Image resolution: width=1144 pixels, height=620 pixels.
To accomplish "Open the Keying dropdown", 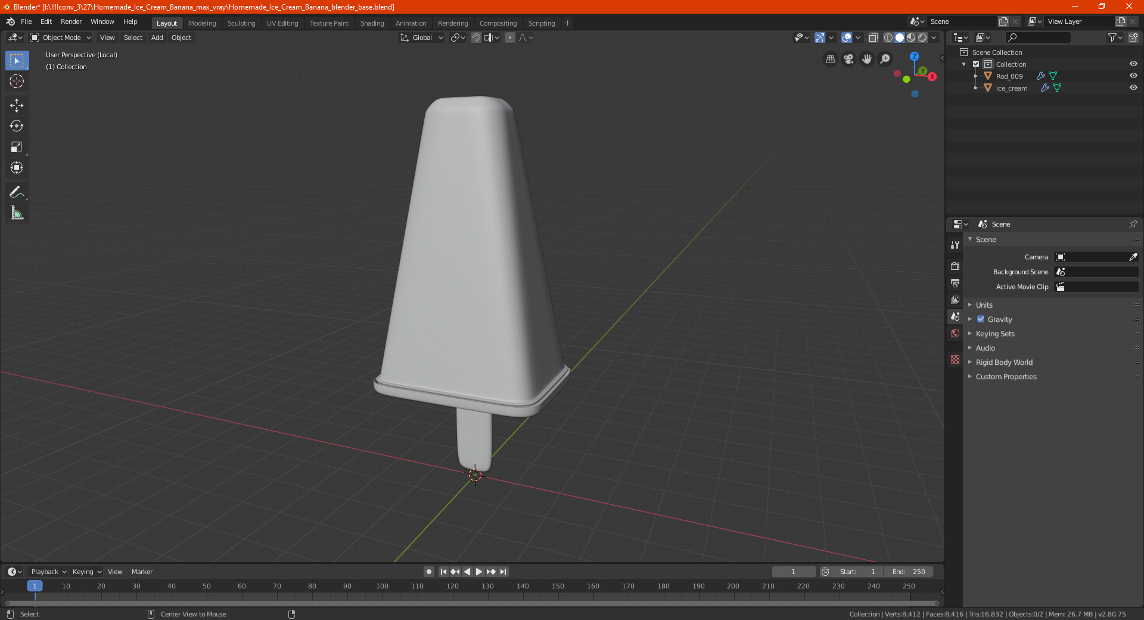I will [87, 572].
